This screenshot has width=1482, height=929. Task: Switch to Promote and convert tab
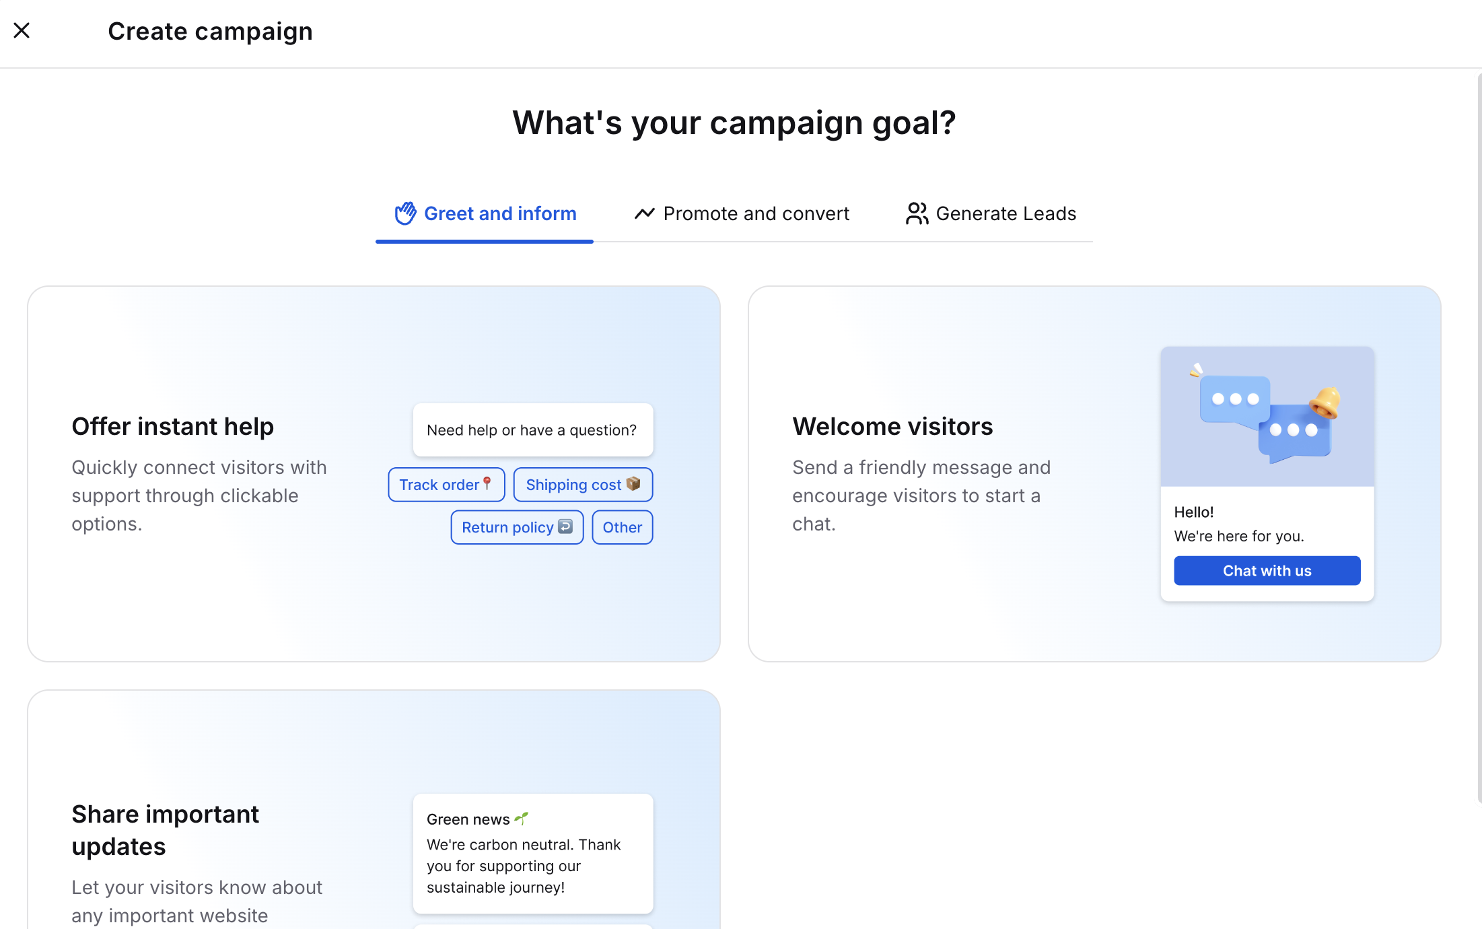[x=742, y=213]
